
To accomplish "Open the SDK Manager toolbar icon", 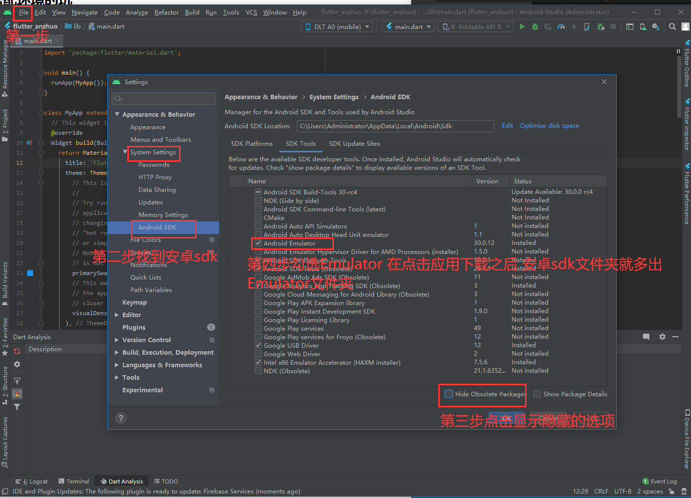I will tap(655, 27).
